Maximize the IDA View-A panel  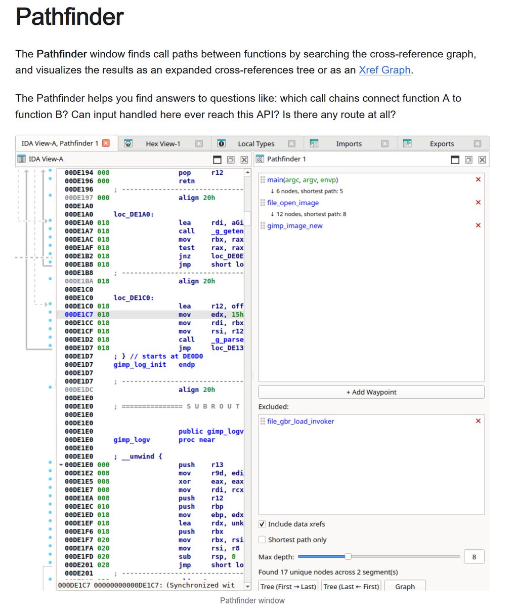pyautogui.click(x=218, y=160)
